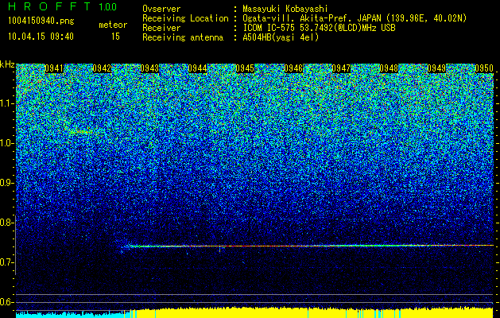Click the 0946 time marker
500x318 pixels.
(293, 68)
